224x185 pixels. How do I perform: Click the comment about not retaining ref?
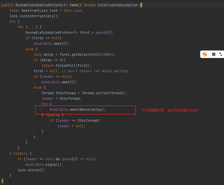pyautogui.click(x=95, y=71)
